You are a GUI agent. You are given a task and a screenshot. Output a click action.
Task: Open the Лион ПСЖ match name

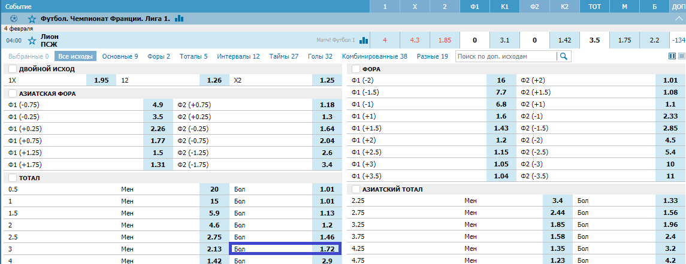pyautogui.click(x=49, y=40)
